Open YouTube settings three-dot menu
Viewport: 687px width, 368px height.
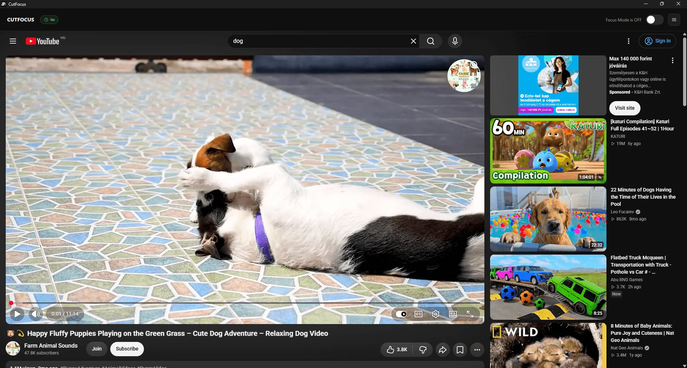click(x=629, y=41)
